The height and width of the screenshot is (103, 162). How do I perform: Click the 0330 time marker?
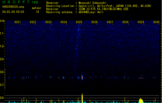pyautogui.click(x=156, y=22)
